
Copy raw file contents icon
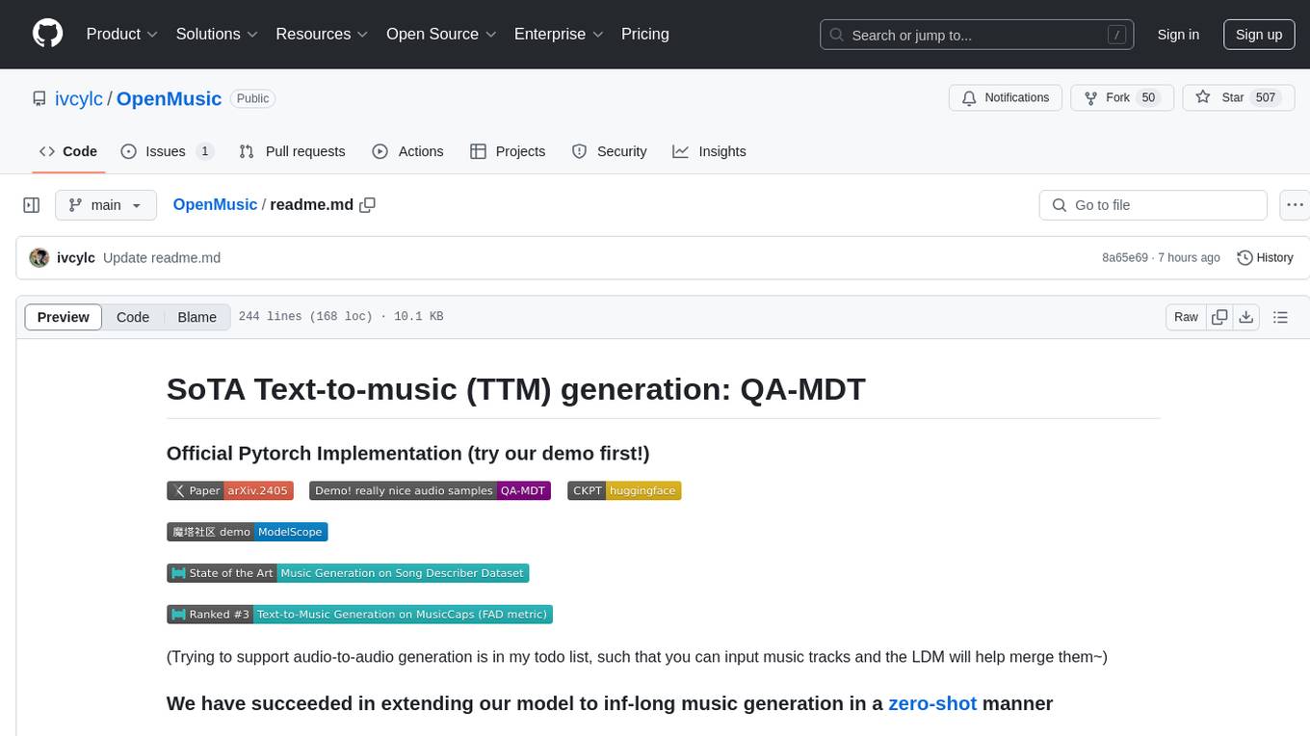coord(1219,317)
